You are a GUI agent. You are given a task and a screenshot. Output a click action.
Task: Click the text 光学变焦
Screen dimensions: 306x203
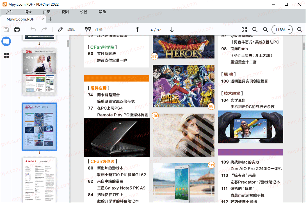(x=238, y=100)
